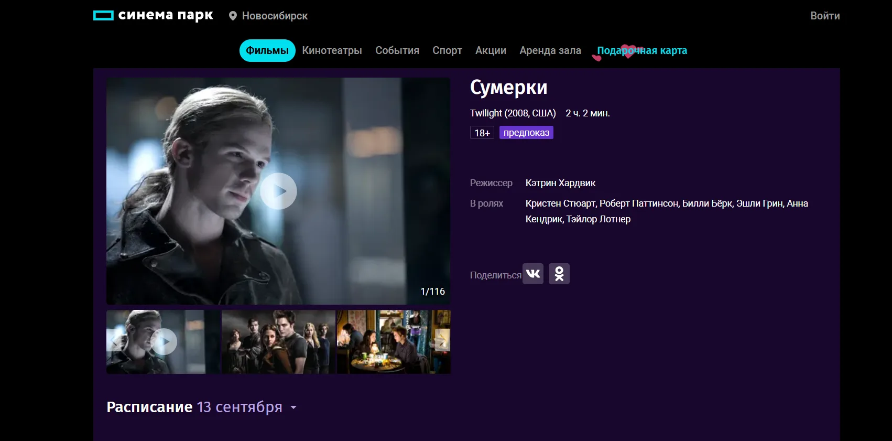Click the 1/116 image counter

(433, 292)
